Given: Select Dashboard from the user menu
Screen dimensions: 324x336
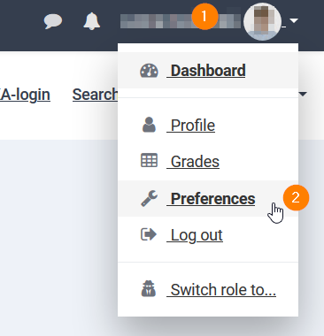Looking at the screenshot, I should tap(208, 71).
